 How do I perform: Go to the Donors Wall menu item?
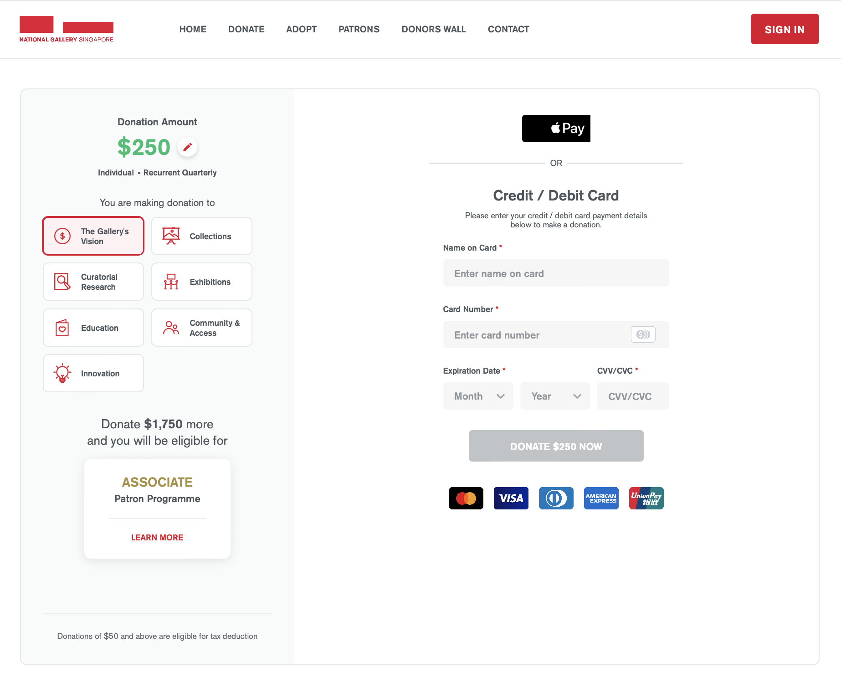coord(434,29)
